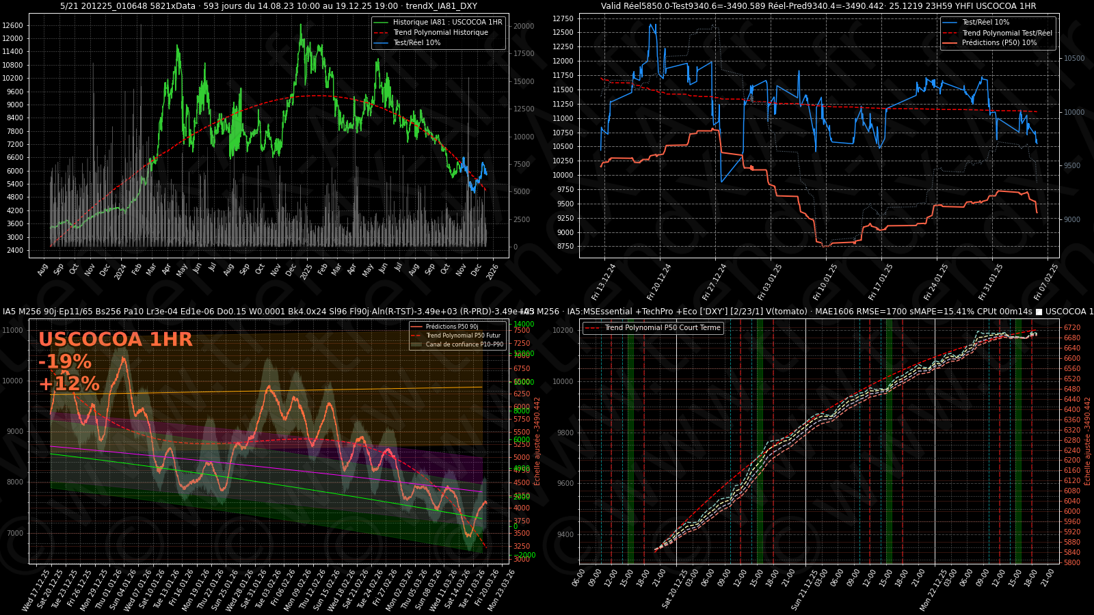Click the "-19%" orange annotation
Screen dimensions: 1094x615
(65, 361)
